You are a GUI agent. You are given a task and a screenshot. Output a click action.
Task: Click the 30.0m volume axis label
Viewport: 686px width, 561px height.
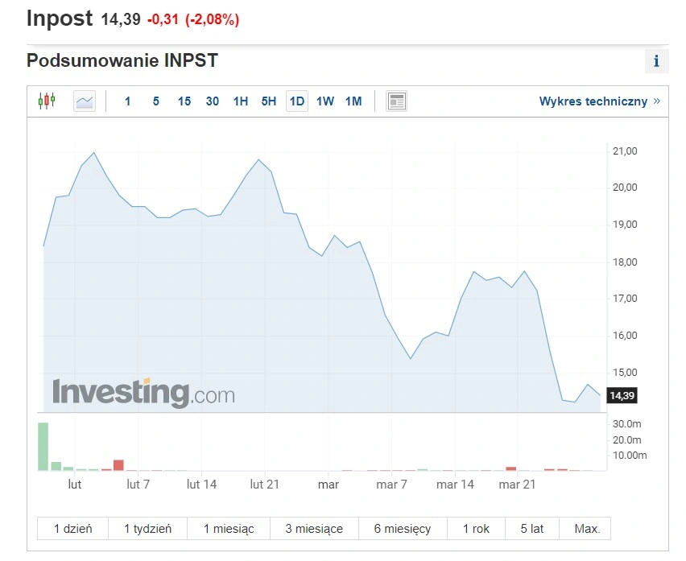(x=627, y=423)
